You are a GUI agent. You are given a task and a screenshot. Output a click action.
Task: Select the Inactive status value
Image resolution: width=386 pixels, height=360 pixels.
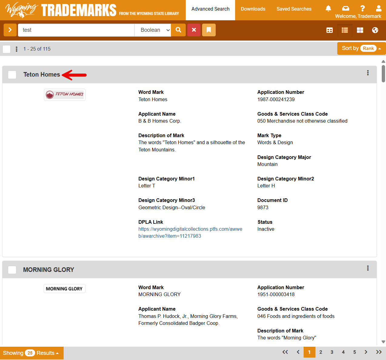[266, 229]
